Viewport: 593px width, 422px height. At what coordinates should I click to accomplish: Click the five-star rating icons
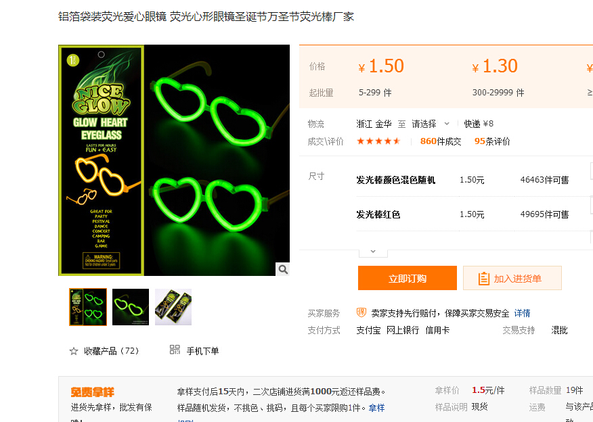tap(378, 141)
